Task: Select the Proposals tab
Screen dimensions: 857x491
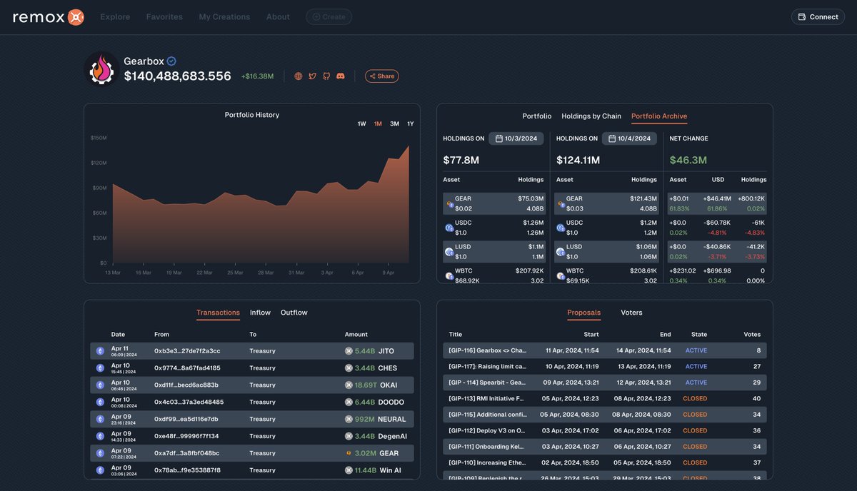Action: tap(583, 313)
